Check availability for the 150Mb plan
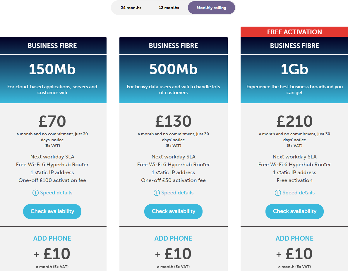The width and height of the screenshot is (348, 271). [x=52, y=211]
